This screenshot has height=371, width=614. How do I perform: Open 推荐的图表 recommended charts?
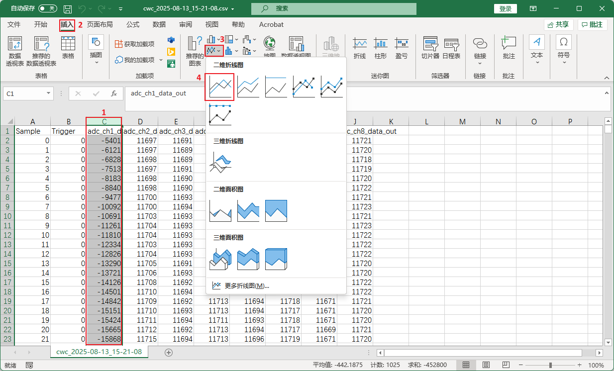click(195, 51)
